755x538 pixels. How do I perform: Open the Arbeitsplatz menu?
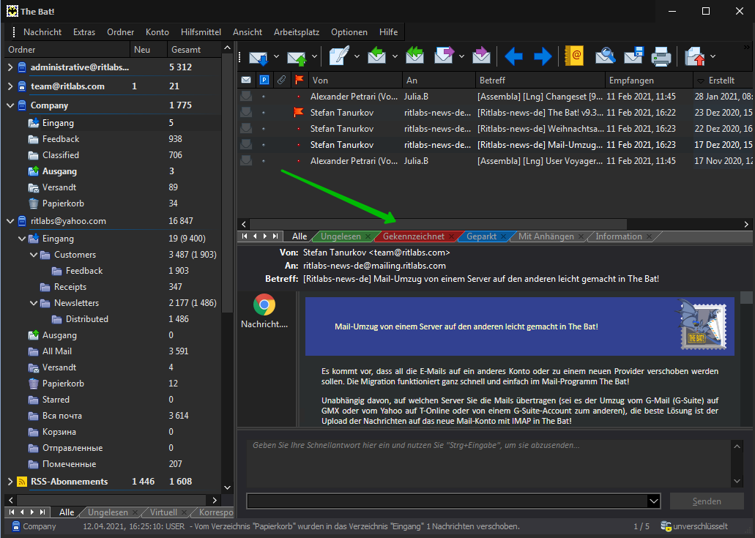pyautogui.click(x=297, y=32)
